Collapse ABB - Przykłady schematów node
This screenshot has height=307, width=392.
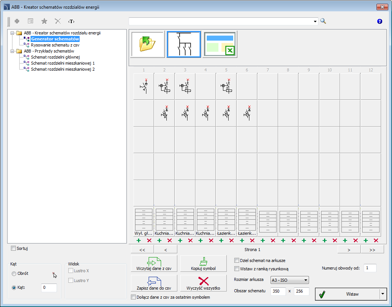(x=12, y=51)
